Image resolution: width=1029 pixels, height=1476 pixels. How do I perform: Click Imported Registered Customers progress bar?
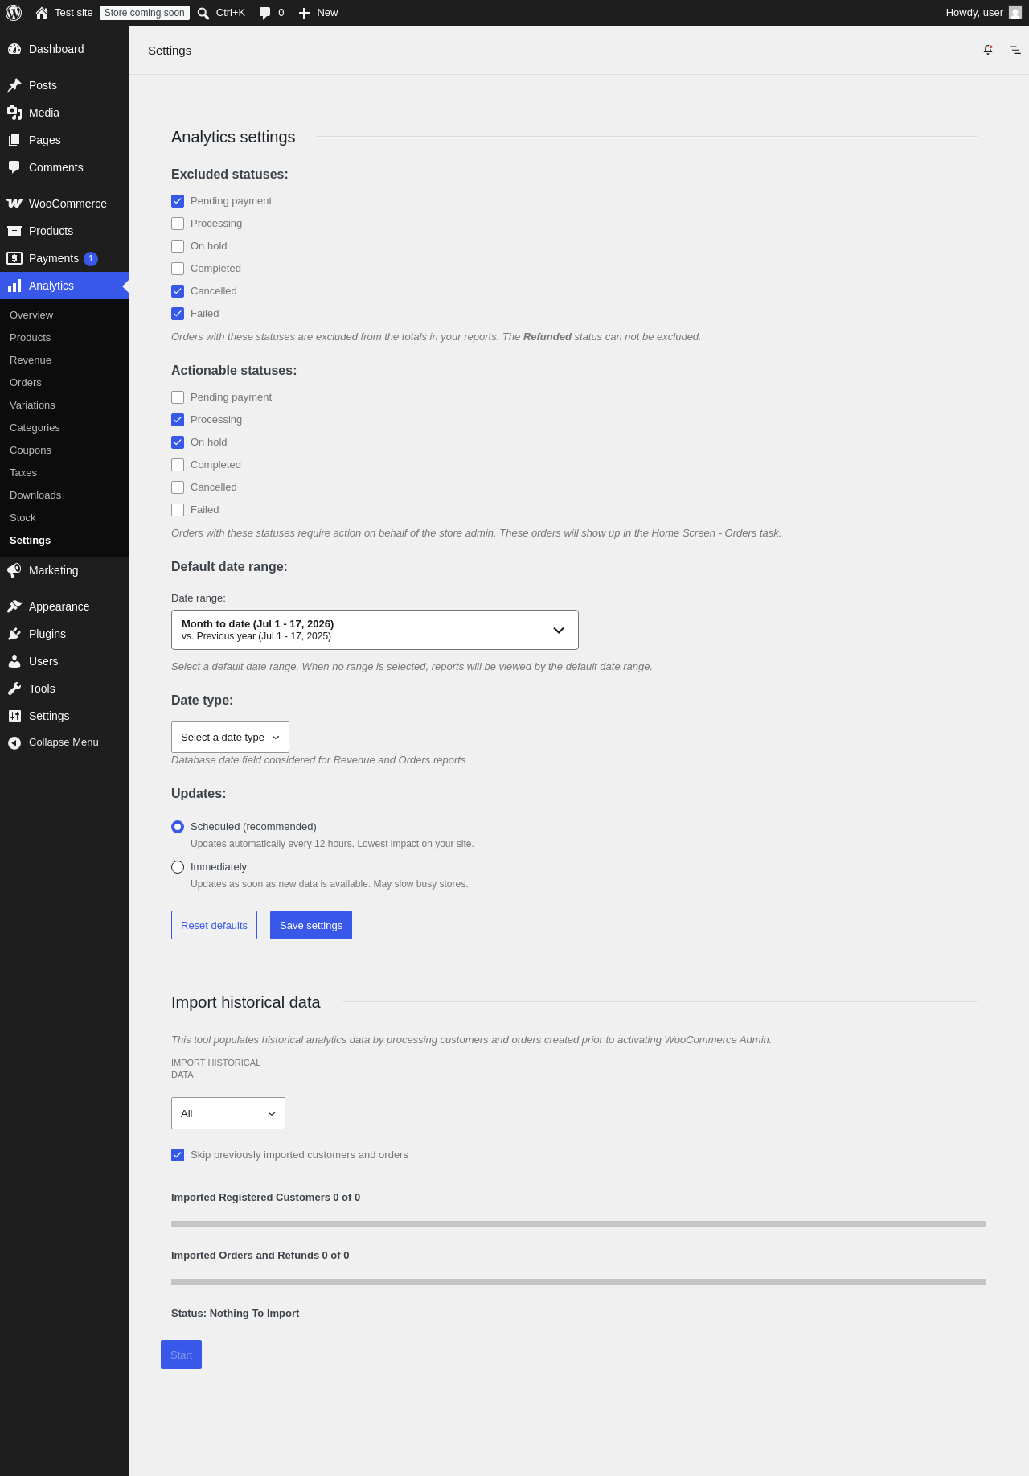click(579, 1224)
